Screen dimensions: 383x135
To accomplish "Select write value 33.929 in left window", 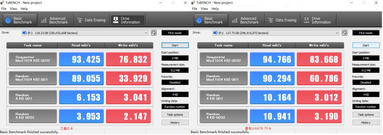I will tap(128, 78).
